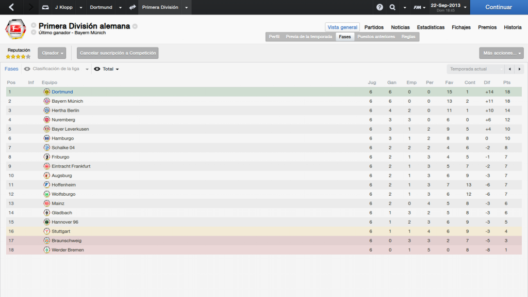Open the help question mark icon
This screenshot has height=297, width=528.
(x=379, y=7)
